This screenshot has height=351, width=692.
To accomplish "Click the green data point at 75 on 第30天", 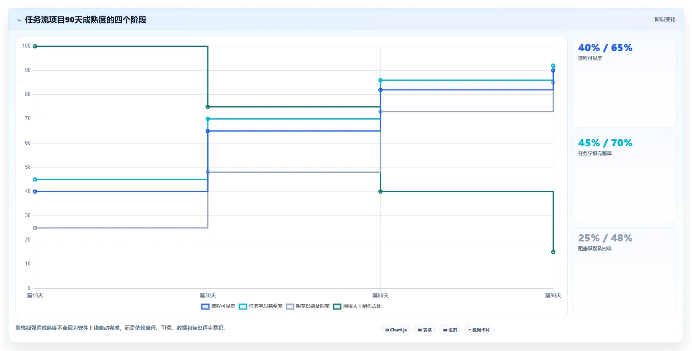I will [208, 107].
